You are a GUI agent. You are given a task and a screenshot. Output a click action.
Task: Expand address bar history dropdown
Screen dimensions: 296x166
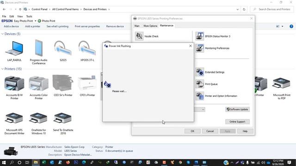point(237,9)
